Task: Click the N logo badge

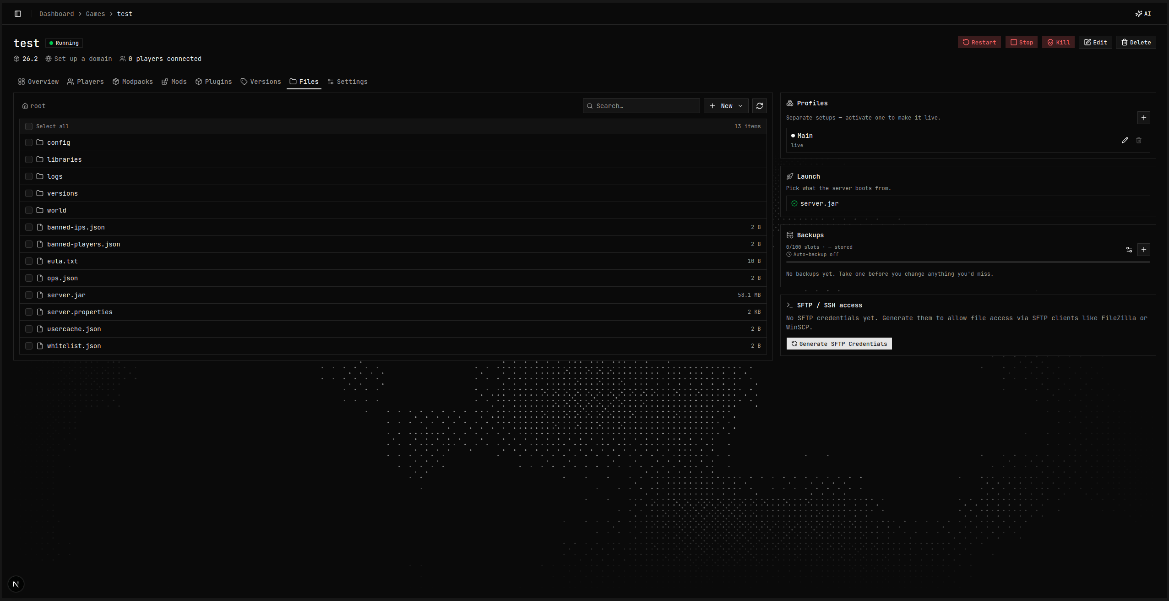Action: point(16,584)
